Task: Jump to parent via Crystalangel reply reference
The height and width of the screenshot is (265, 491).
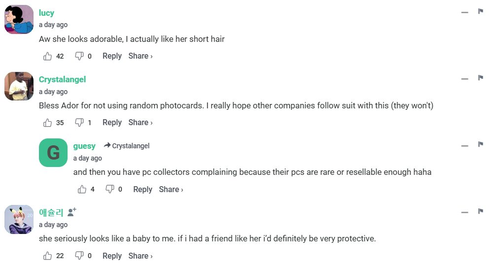Action: pyautogui.click(x=127, y=146)
